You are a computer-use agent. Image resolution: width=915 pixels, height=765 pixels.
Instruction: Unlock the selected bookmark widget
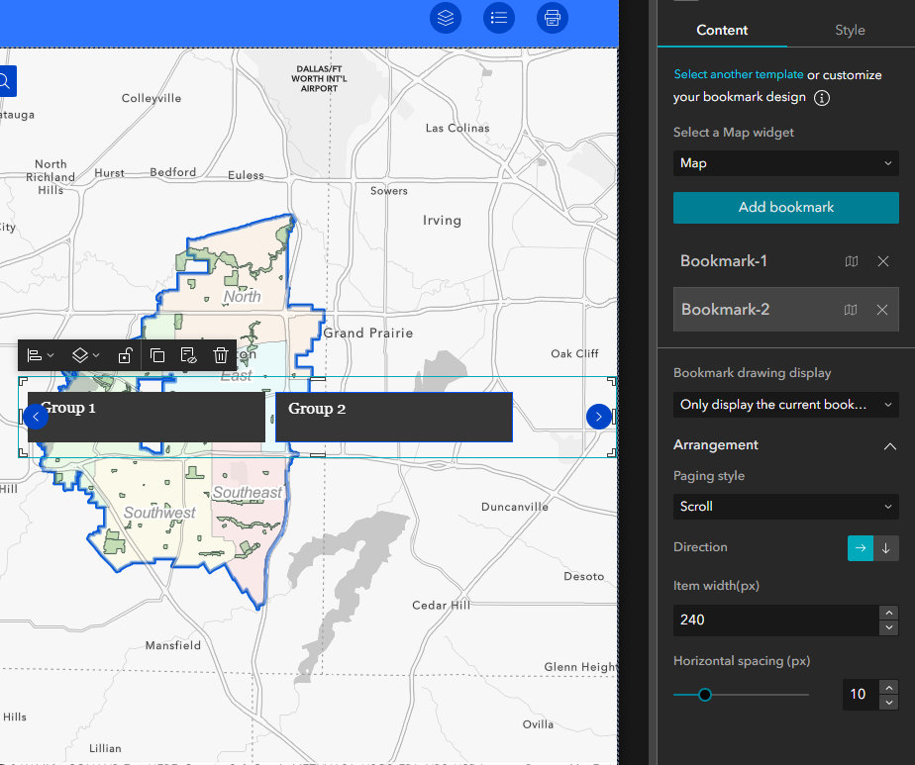(126, 355)
